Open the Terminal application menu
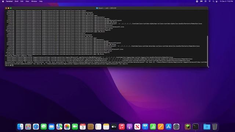 coord(9,1)
